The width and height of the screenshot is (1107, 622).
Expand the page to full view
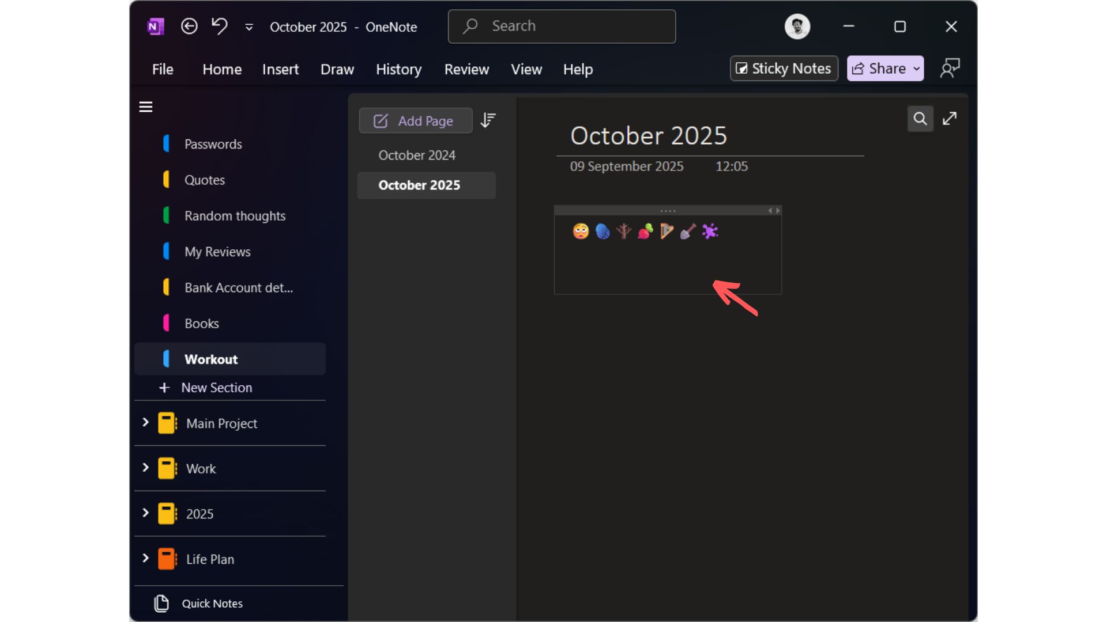[950, 119]
